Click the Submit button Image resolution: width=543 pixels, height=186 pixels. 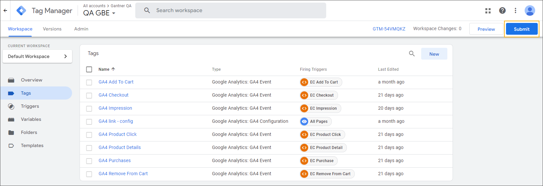coord(522,29)
